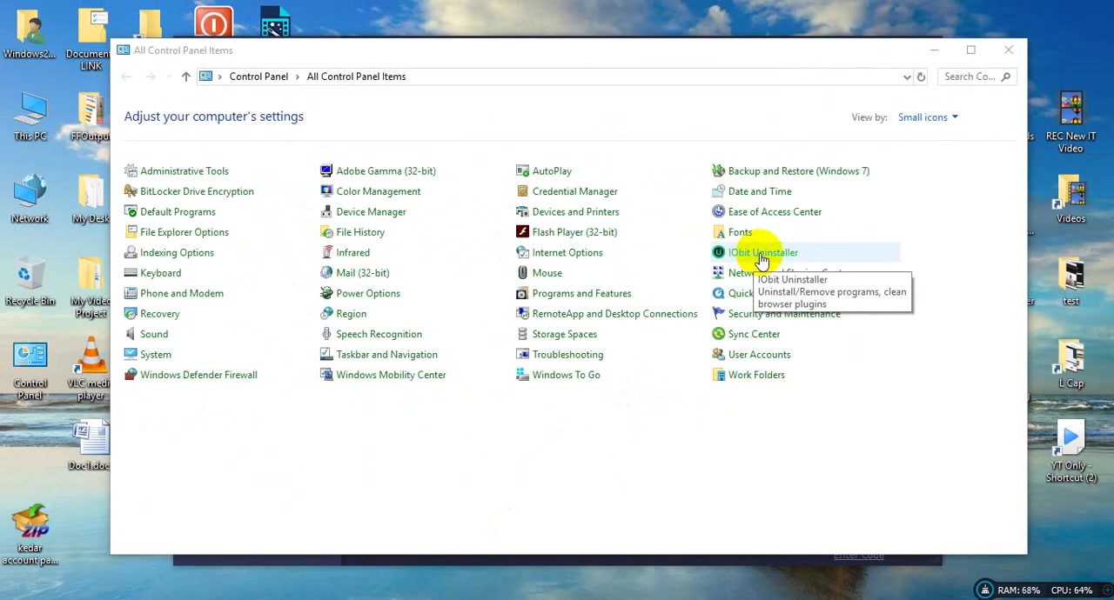
Task: Open the Flash Player (32-bit) icon
Action: tap(522, 232)
